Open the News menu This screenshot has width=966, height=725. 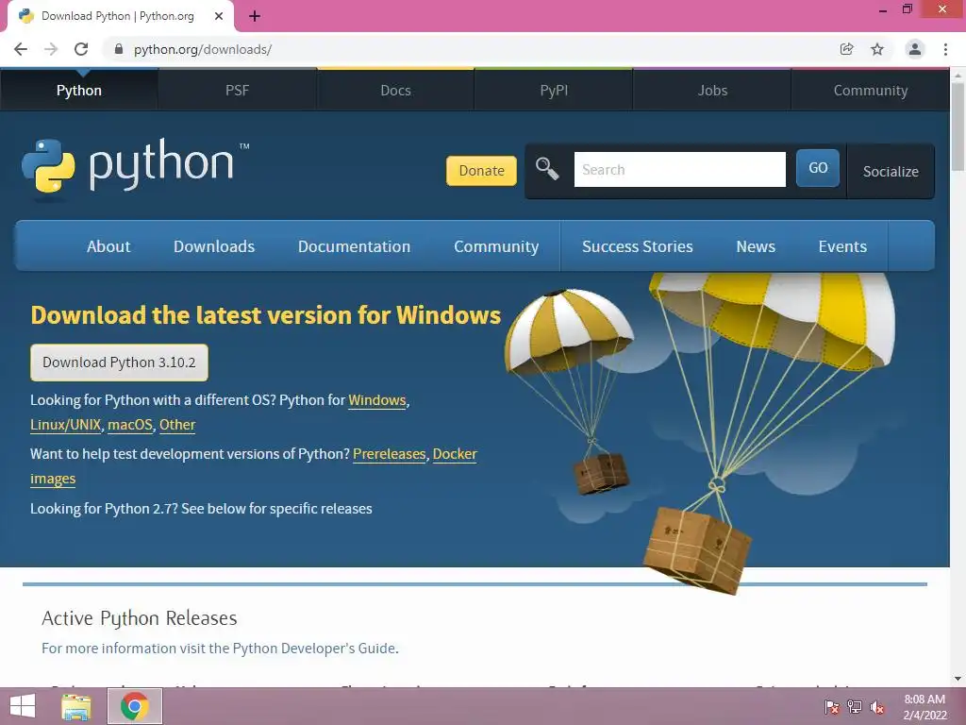point(756,246)
